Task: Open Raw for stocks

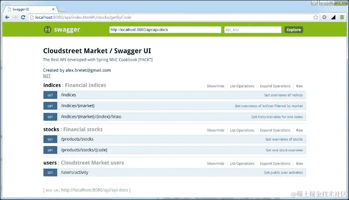Action: pos(299,130)
